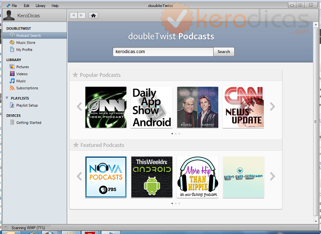Click the podcast search text field
Screen dimensions: 321x234
[x=163, y=52]
